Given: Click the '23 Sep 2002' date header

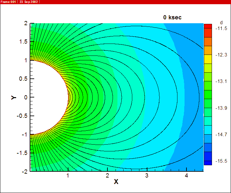Looking at the screenshot, I should 28,2.
